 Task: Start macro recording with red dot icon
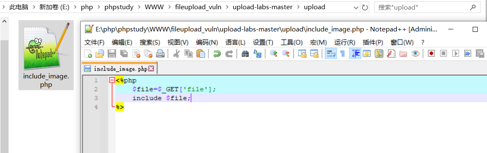click(431, 54)
